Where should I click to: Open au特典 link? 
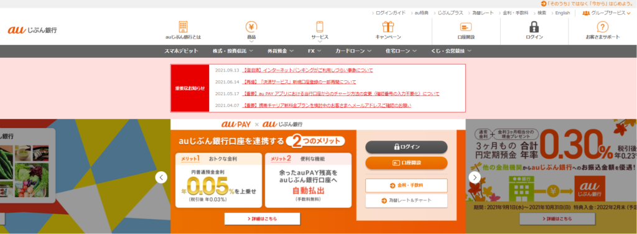[x=422, y=13]
